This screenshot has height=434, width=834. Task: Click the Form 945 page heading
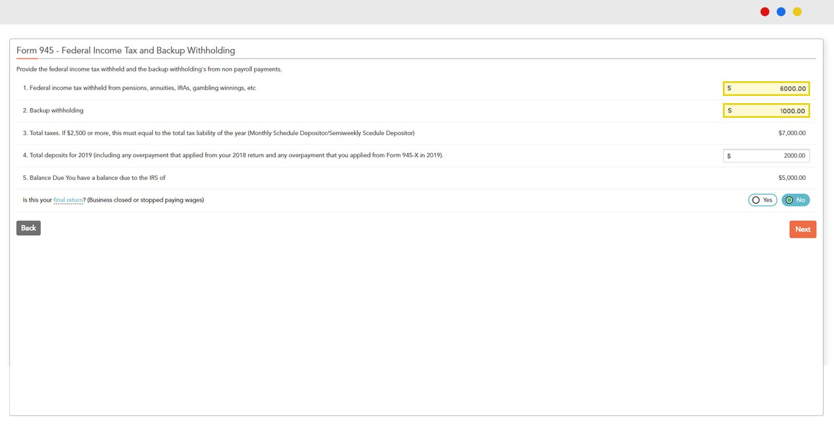126,51
